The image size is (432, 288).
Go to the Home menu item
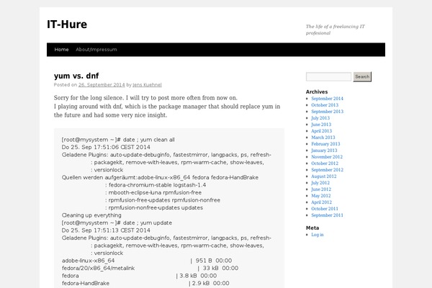pyautogui.click(x=61, y=50)
